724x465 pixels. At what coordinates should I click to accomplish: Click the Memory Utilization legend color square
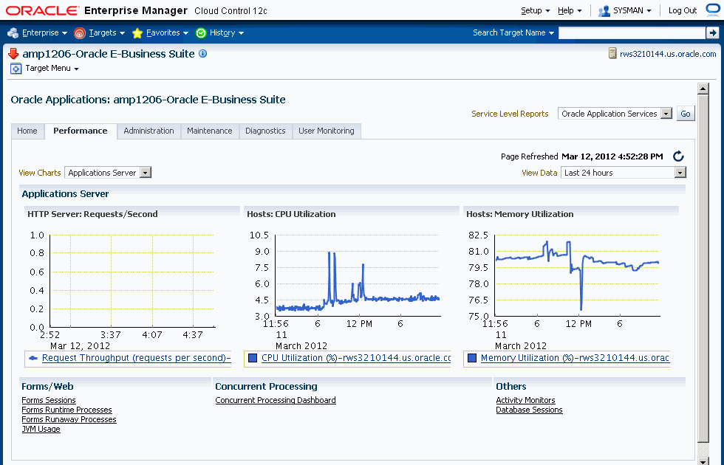(x=472, y=358)
